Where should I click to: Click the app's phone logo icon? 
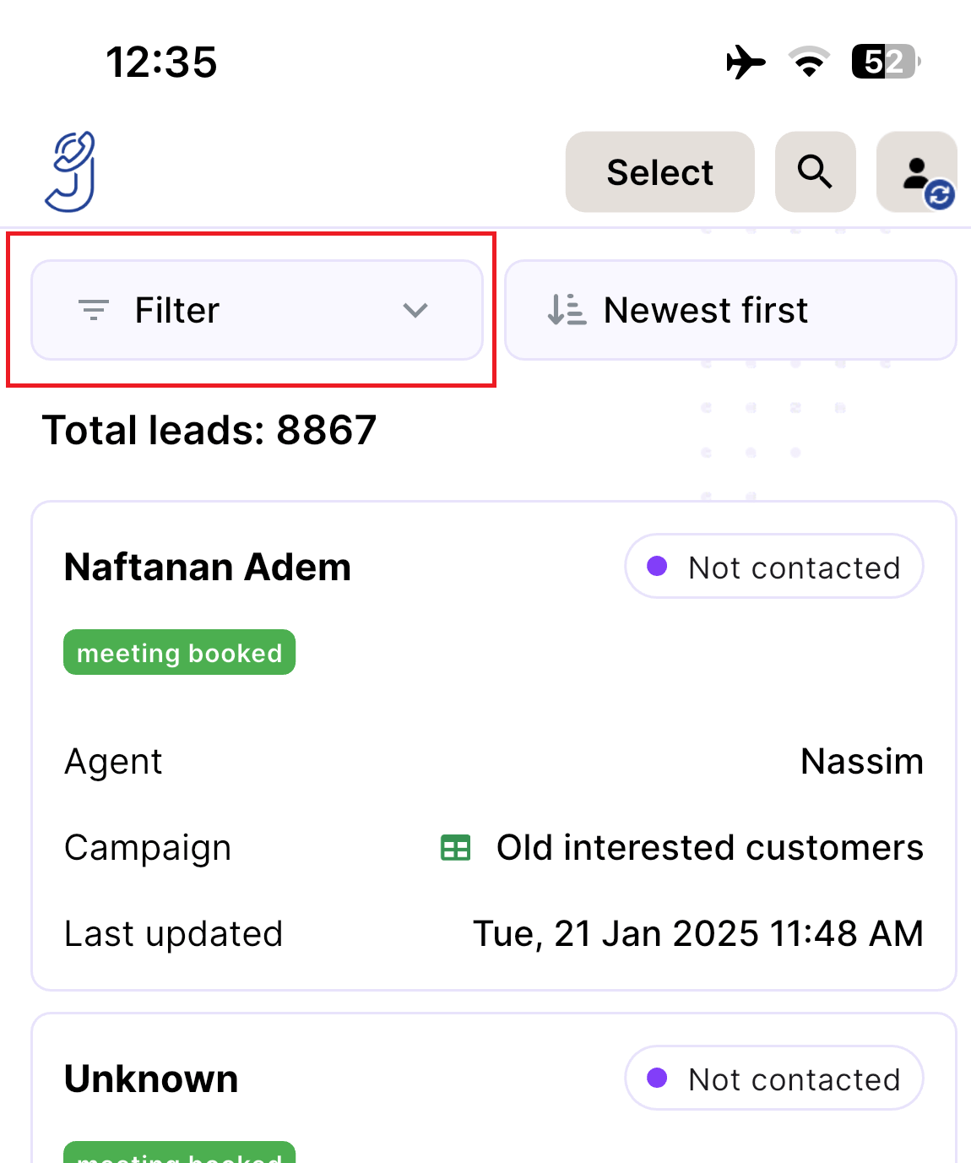pyautogui.click(x=69, y=171)
